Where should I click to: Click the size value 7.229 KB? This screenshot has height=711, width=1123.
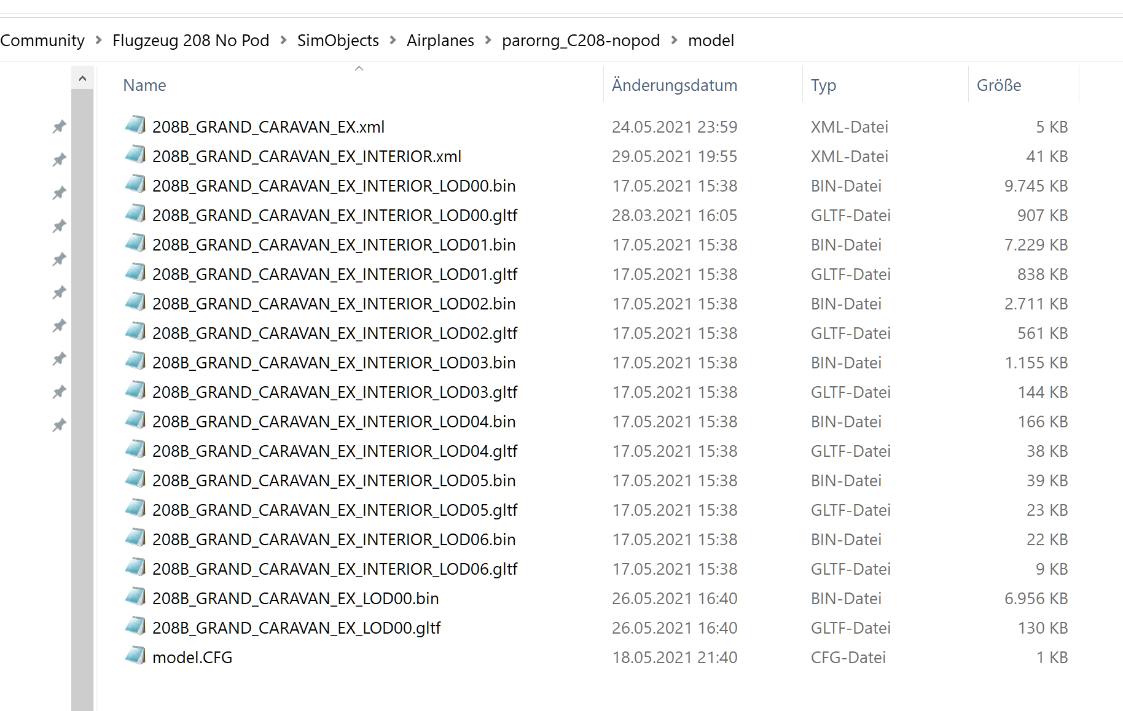pyautogui.click(x=1036, y=244)
